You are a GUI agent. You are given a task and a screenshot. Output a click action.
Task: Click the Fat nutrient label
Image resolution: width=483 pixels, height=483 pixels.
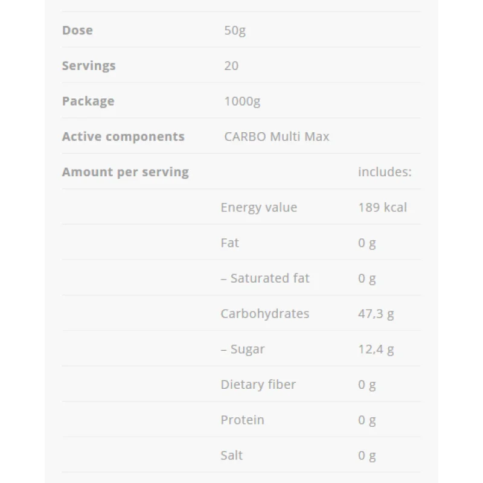(230, 243)
